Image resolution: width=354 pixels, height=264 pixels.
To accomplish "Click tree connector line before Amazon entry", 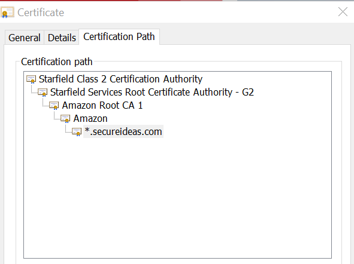I will point(57,116).
